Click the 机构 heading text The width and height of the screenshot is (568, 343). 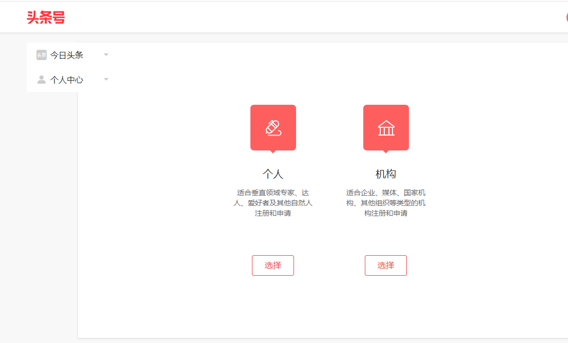click(386, 174)
